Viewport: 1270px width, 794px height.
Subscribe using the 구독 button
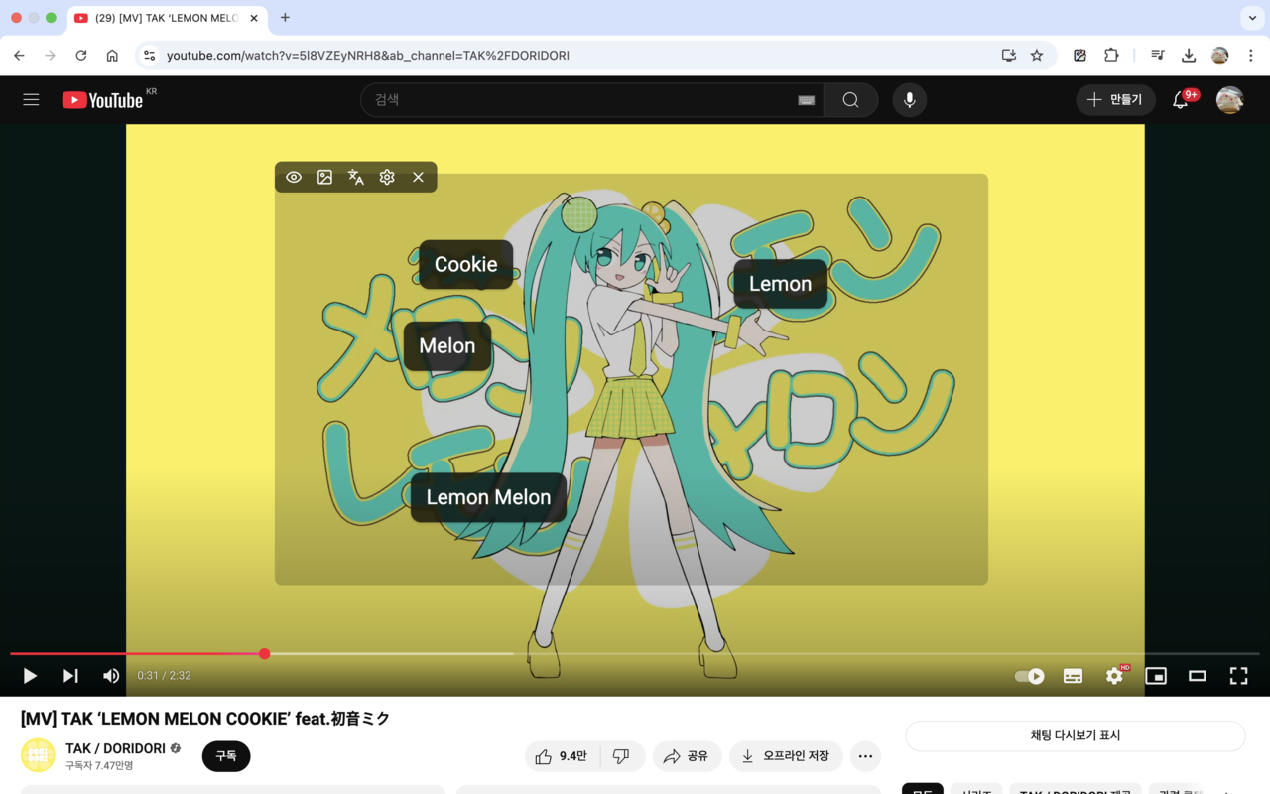point(225,756)
